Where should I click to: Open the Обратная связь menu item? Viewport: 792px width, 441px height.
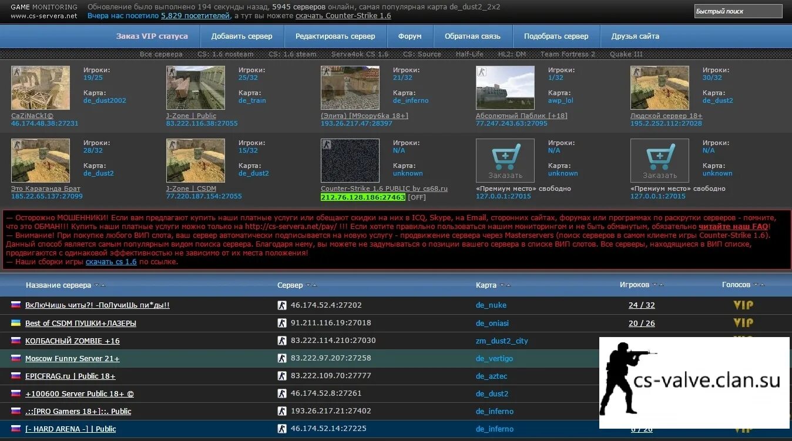473,36
